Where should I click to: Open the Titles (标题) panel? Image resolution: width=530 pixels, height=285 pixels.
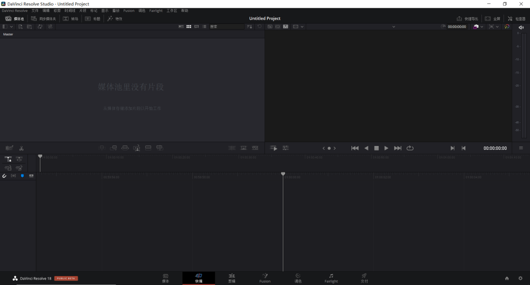point(93,19)
